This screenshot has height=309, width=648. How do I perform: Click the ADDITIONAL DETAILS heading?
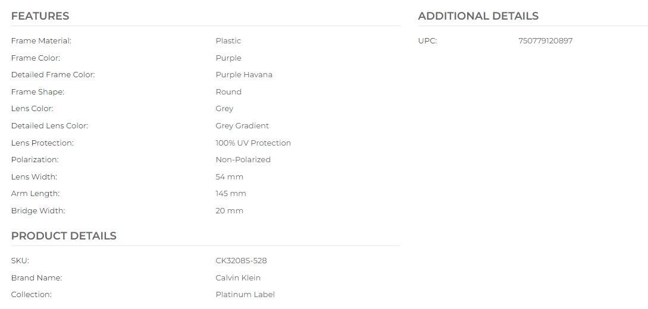pos(478,16)
